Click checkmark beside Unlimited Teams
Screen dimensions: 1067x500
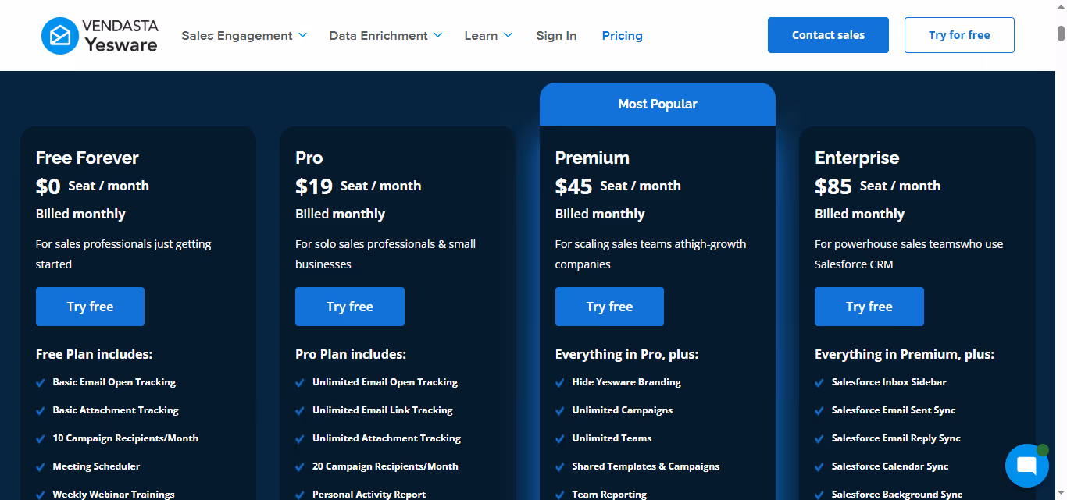coord(560,439)
